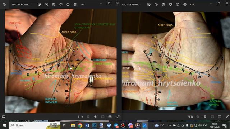Delete the photo in left Photos window
The height and width of the screenshot is (129, 230).
(x=54, y=5)
